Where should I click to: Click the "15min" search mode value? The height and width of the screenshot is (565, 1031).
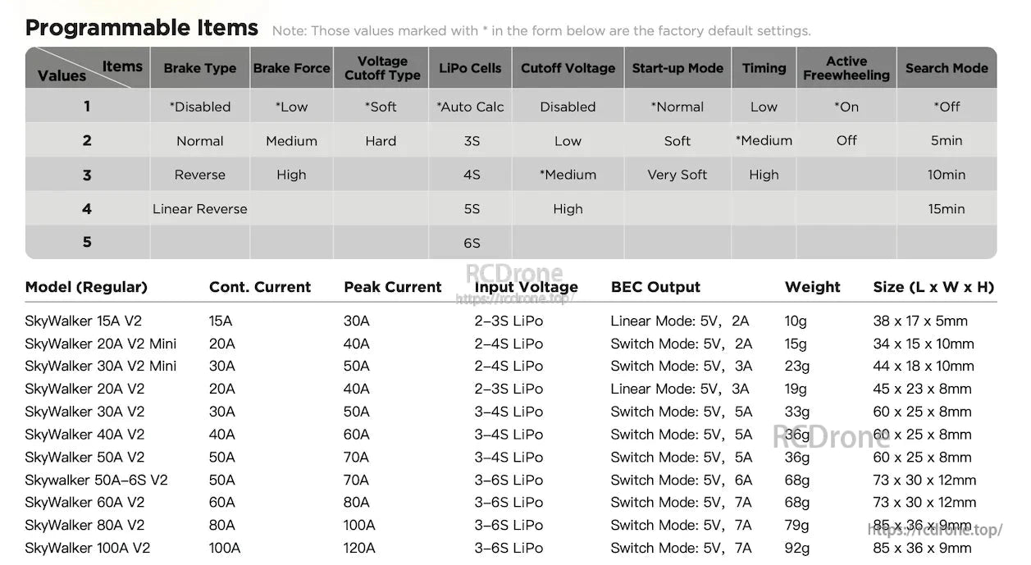[947, 209]
